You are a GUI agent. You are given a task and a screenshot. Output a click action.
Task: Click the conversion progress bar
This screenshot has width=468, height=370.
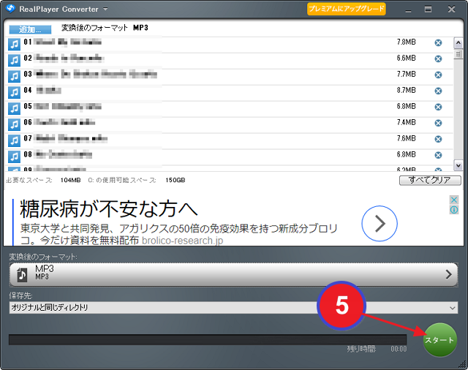(x=207, y=339)
